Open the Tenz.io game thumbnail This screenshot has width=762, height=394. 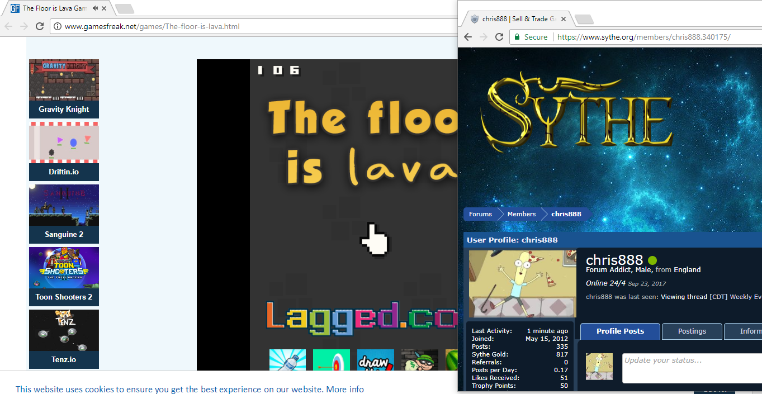click(x=64, y=330)
